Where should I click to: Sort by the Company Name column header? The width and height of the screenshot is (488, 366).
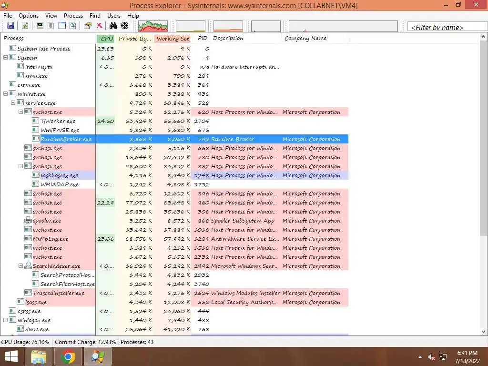[x=315, y=38]
